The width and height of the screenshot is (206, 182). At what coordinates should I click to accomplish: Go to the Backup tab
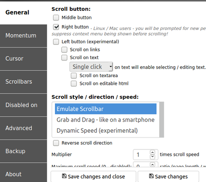point(24,151)
